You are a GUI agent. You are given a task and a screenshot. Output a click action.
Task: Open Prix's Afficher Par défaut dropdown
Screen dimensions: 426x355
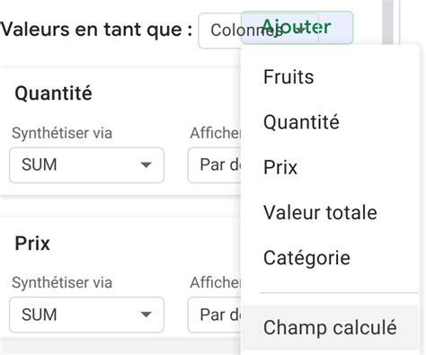pos(215,315)
